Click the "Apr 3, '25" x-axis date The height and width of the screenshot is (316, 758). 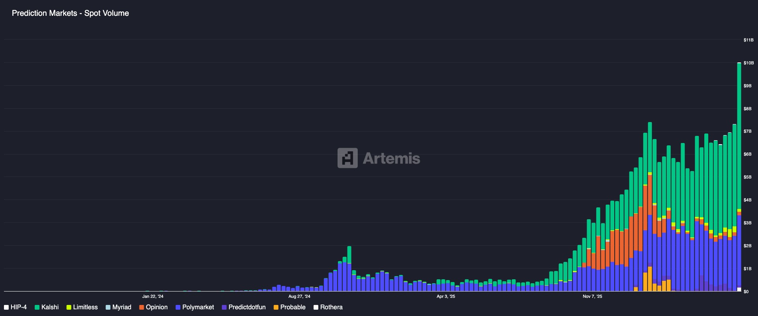pyautogui.click(x=446, y=296)
